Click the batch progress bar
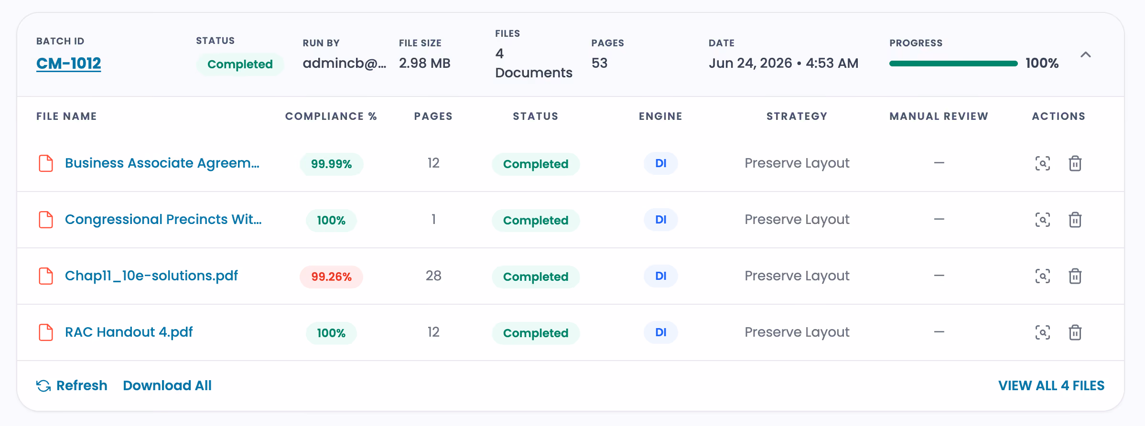This screenshot has width=1145, height=426. coord(953,64)
